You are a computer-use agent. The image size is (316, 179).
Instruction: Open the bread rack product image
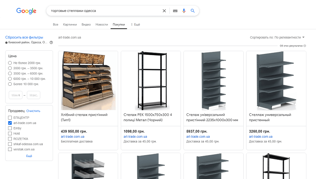click(x=88, y=81)
